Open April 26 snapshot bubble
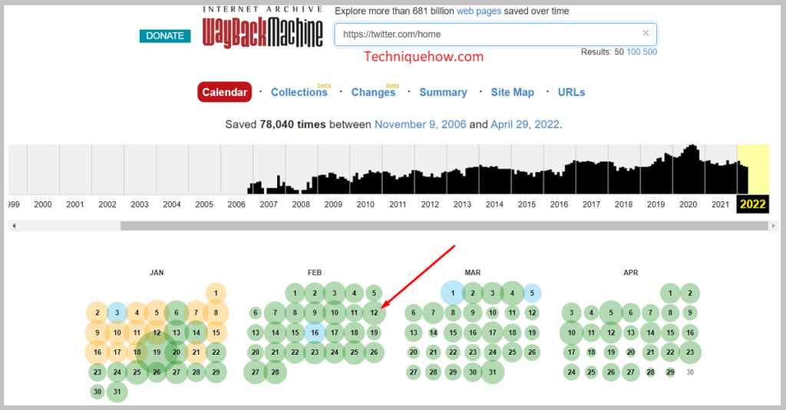The width and height of the screenshot is (786, 410). click(611, 372)
